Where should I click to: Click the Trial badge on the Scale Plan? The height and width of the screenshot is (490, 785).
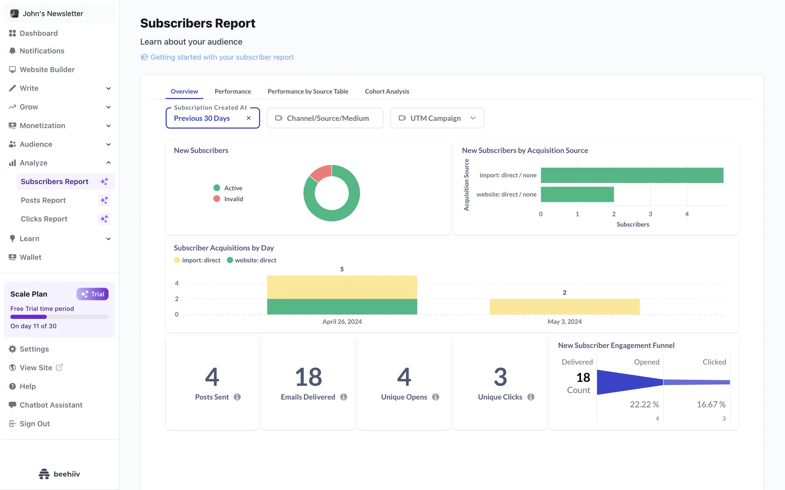92,294
